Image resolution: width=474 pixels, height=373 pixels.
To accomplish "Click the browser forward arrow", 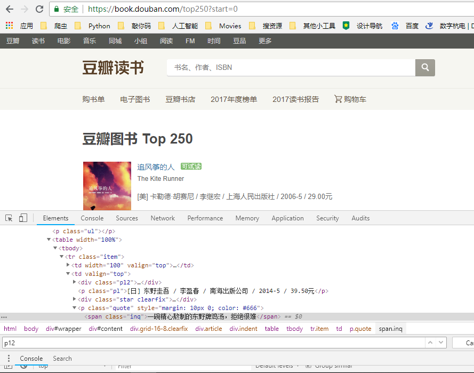I will click(x=25, y=9).
